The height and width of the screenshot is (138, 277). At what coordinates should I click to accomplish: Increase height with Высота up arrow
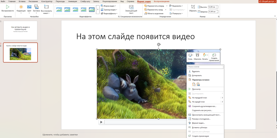pos(217,6)
